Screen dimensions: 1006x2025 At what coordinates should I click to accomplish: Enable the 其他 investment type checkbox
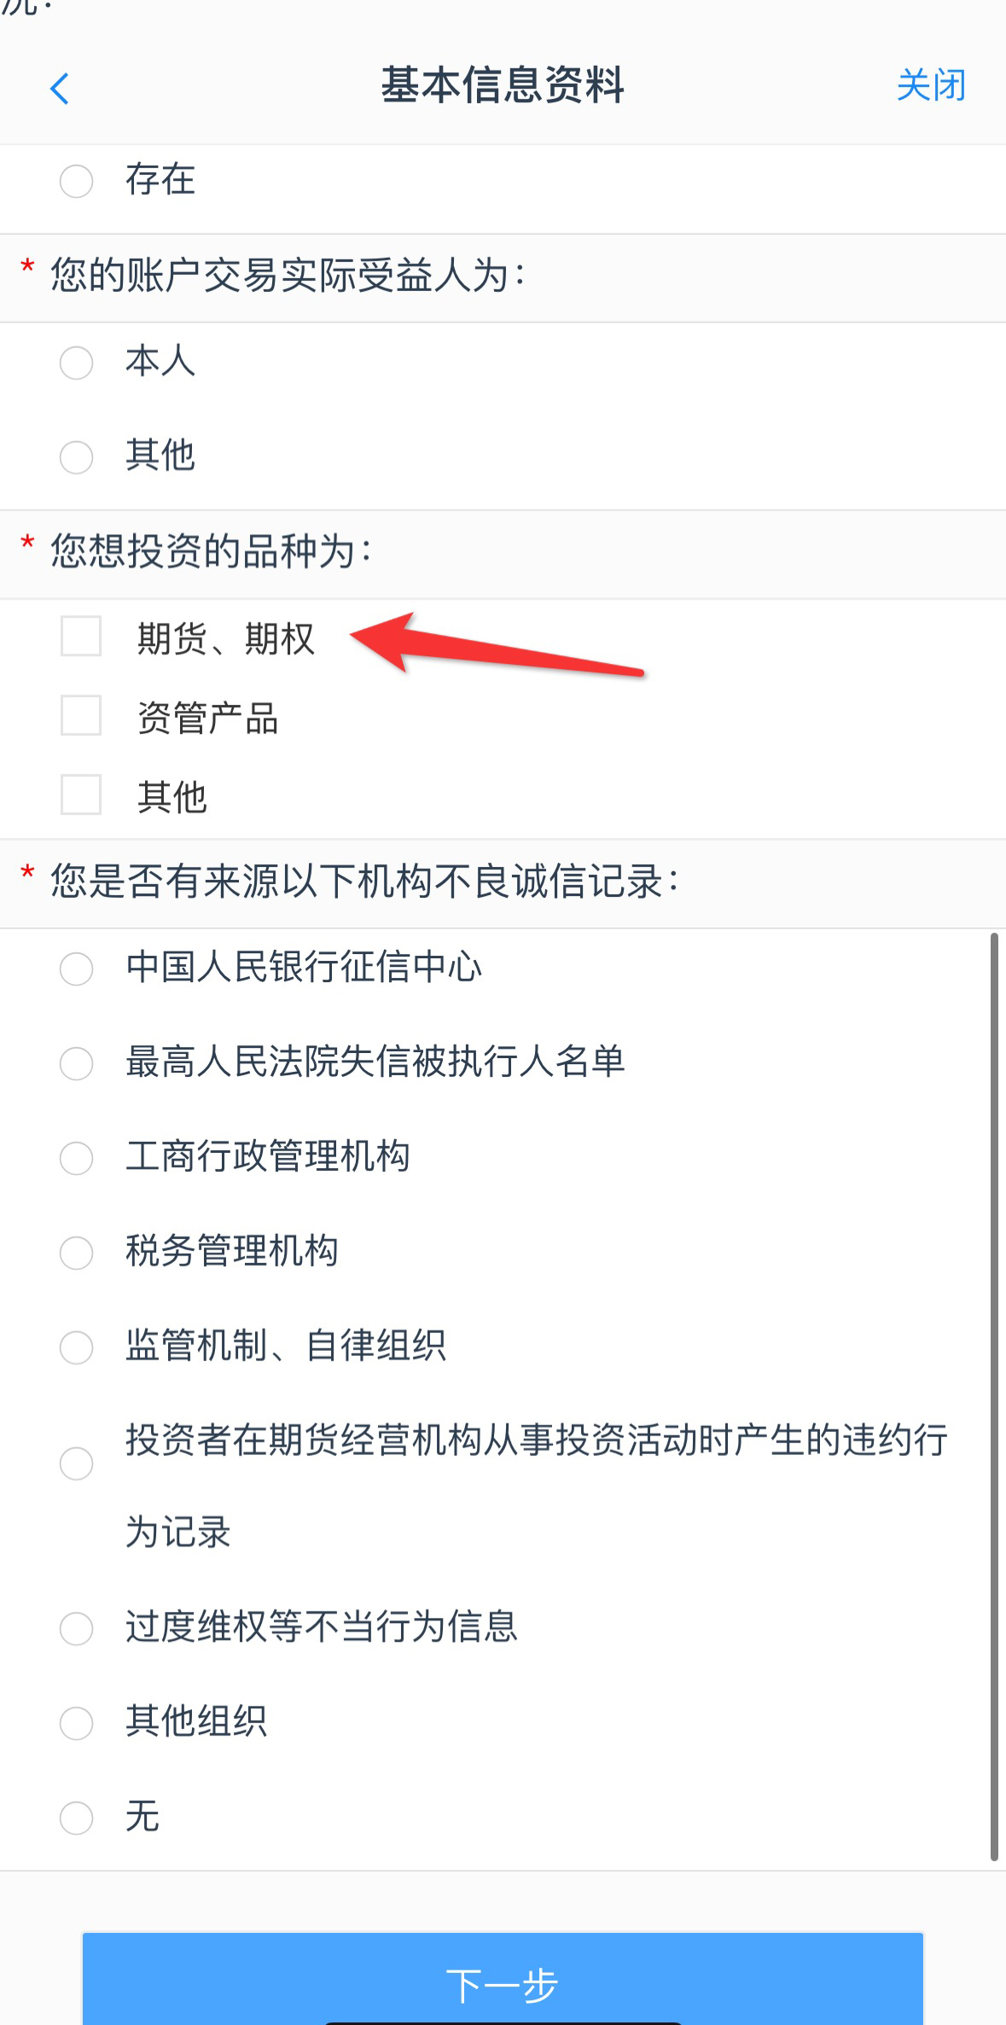click(81, 795)
